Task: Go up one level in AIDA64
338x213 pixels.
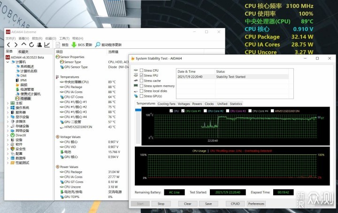Action: point(24,44)
